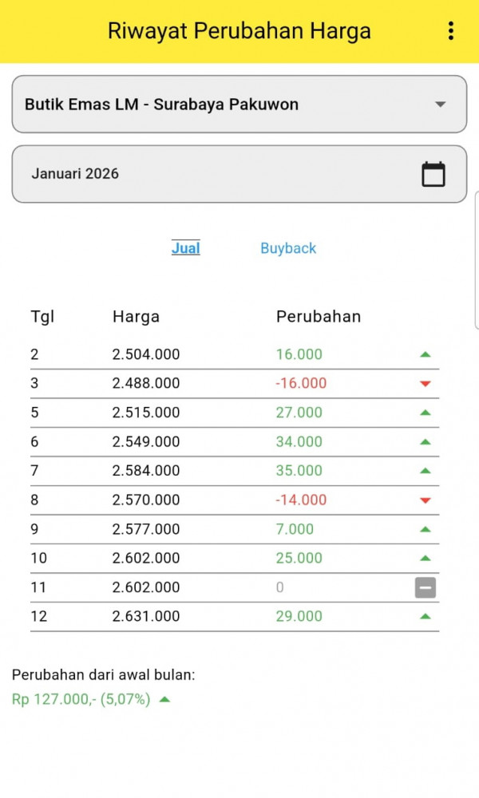This screenshot has height=798, width=479.
Task: Click the gray no-change icon for date 11
Action: coord(425,588)
